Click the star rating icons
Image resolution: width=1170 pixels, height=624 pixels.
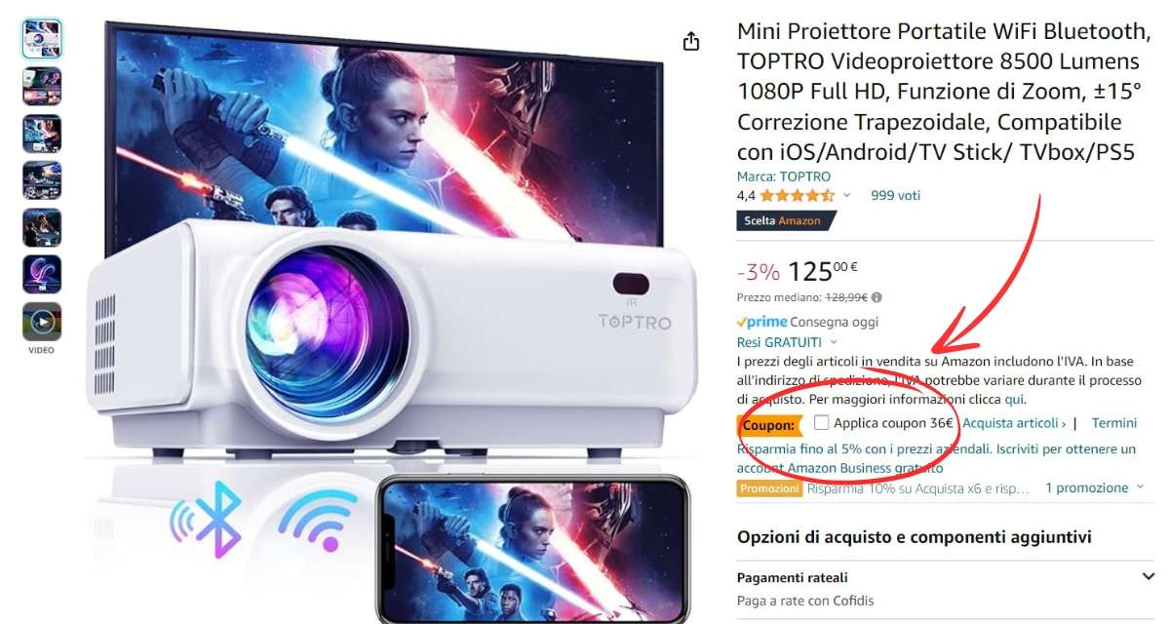click(798, 195)
